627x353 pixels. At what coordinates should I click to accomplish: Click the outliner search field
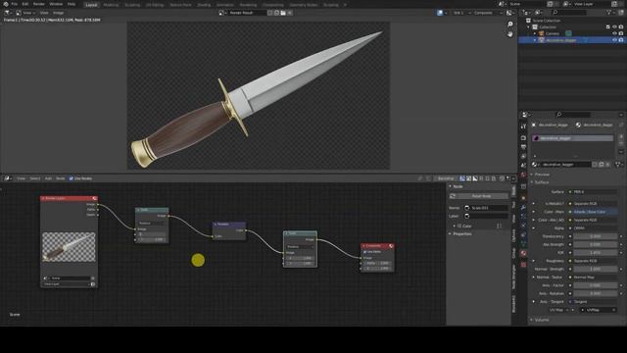point(570,13)
